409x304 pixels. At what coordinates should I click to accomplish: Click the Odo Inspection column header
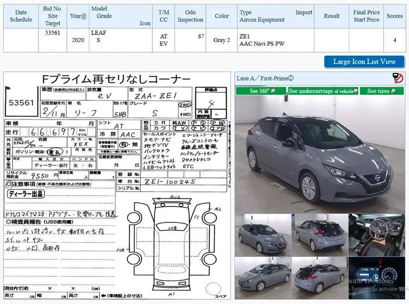[190, 16]
